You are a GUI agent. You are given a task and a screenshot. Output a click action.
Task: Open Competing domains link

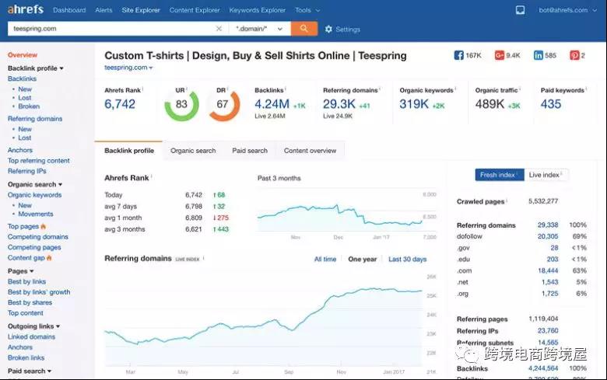pos(38,236)
